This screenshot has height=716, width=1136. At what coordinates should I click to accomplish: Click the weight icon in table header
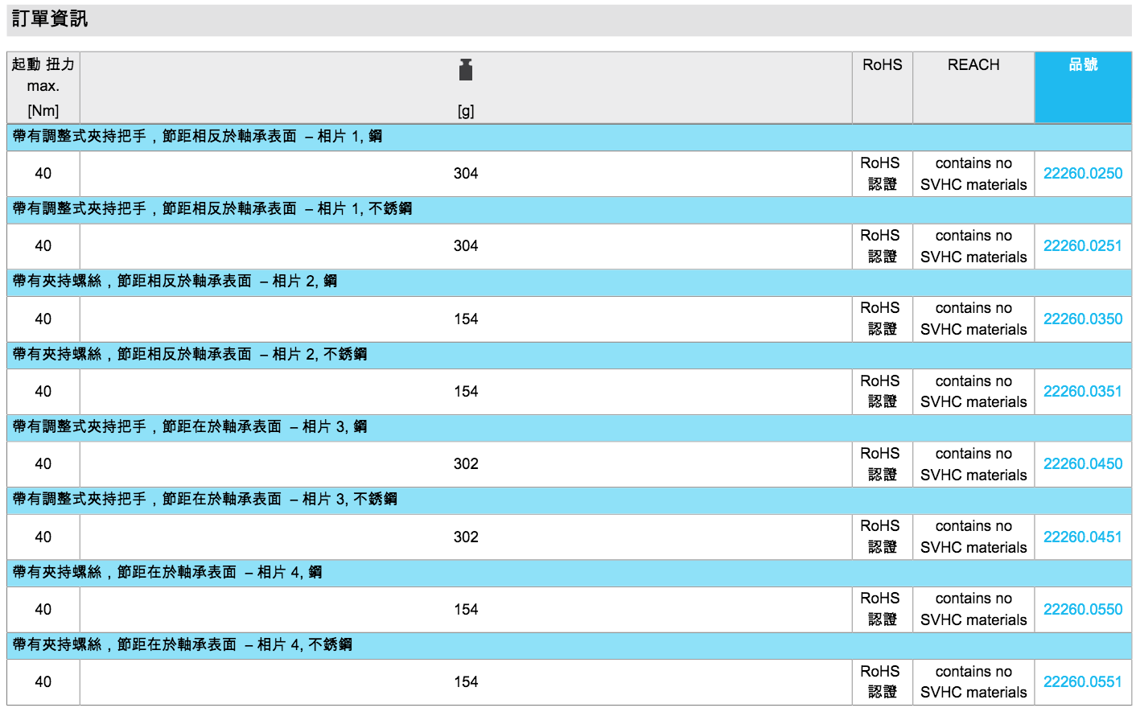coord(465,70)
